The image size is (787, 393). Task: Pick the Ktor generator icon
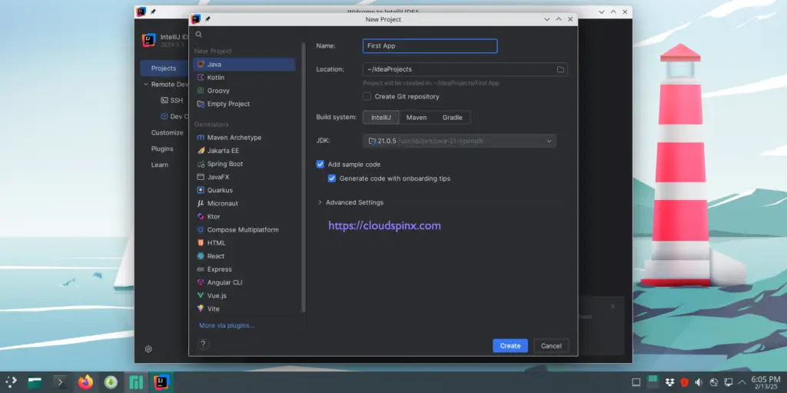click(x=201, y=216)
